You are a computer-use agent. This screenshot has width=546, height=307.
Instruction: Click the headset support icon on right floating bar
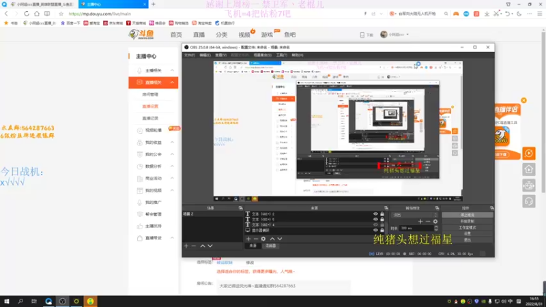528,201
